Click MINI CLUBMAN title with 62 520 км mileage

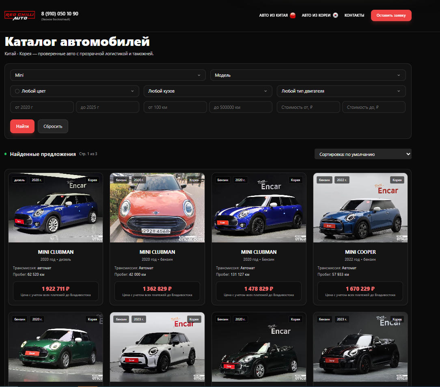click(x=56, y=252)
